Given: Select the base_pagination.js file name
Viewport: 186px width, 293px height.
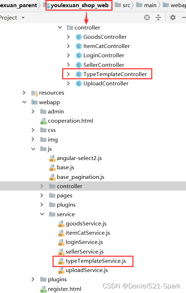Looking at the screenshot, I should pyautogui.click(x=81, y=177).
